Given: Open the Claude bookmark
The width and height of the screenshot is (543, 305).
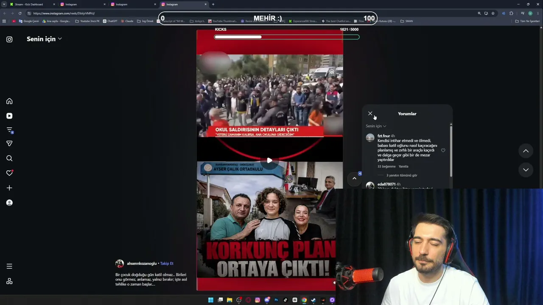Looking at the screenshot, I should (x=127, y=21).
